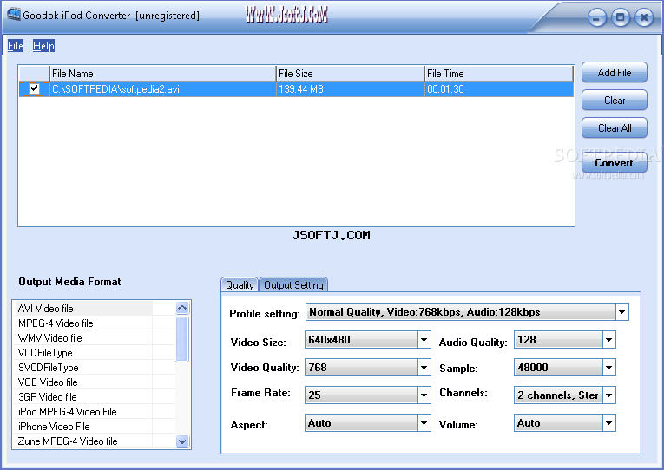Sort by the File Size column header
The width and height of the screenshot is (664, 470).
pos(350,74)
